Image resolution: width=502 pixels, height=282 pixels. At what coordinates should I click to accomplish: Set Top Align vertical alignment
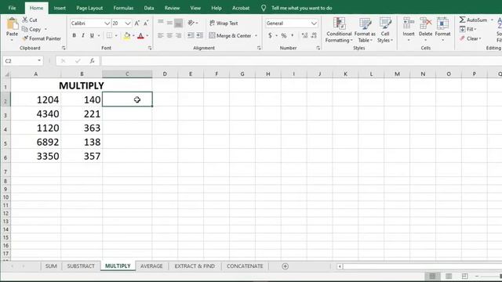(x=161, y=23)
